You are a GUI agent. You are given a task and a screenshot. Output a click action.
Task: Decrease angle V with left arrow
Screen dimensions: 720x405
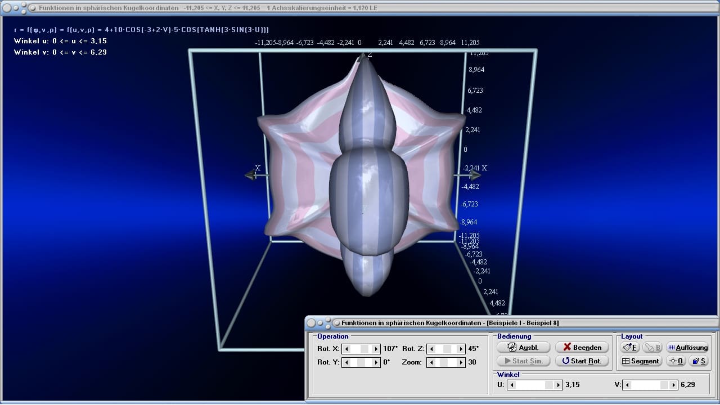[627, 385]
